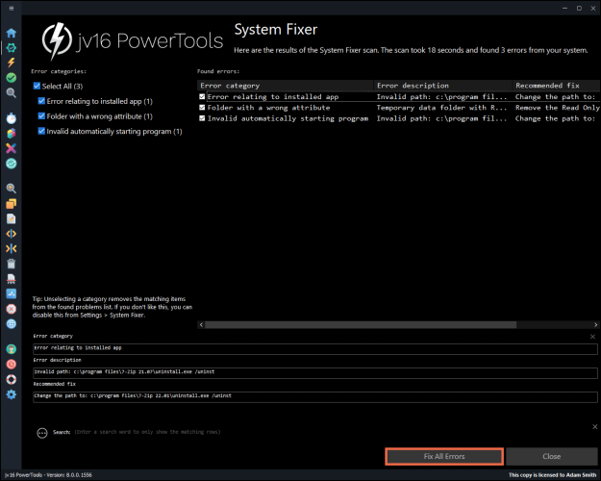Select the orange split-arrows-outward icon
The image size is (601, 481).
12,234
